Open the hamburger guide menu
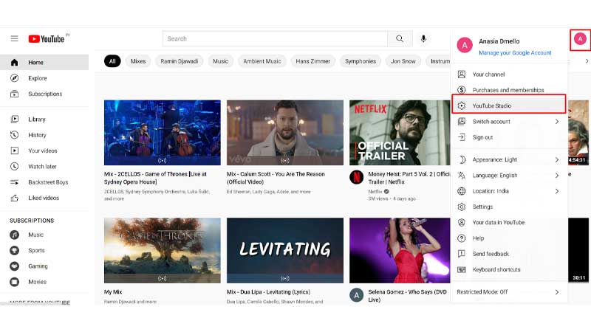Viewport: 591px width, 332px height. tap(14, 38)
